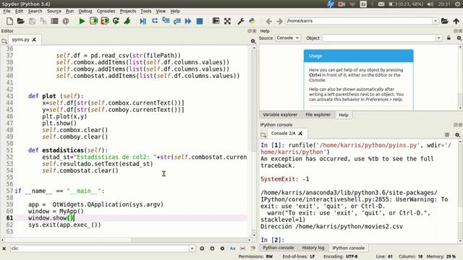Run the current line debug step icon

pos(154,21)
